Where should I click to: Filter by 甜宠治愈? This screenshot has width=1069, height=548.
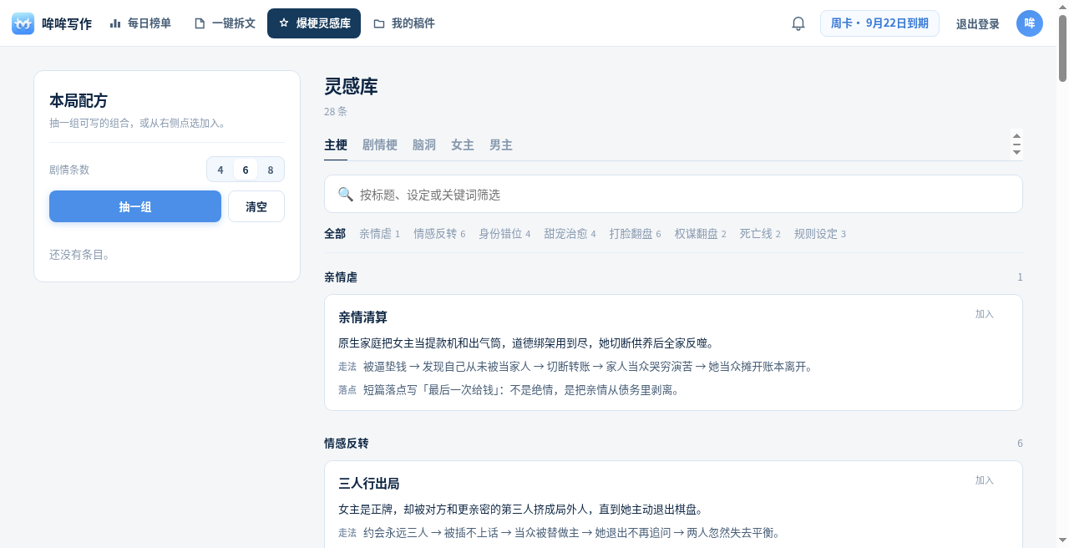pos(570,234)
